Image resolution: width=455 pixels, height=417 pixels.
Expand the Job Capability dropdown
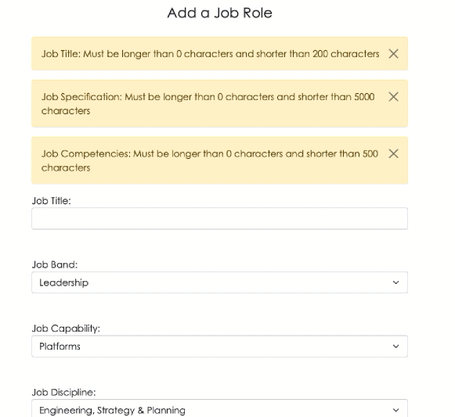click(219, 347)
